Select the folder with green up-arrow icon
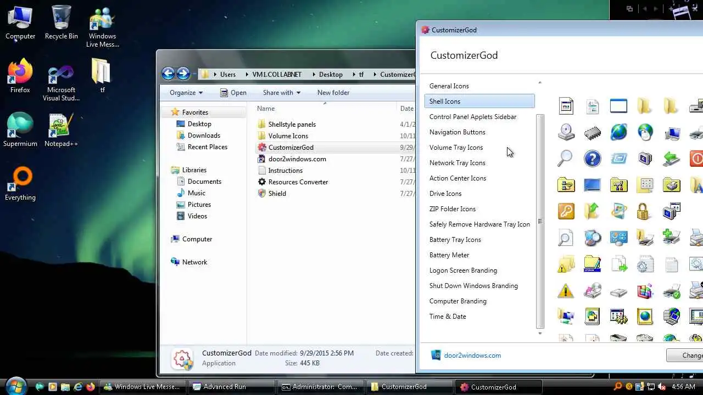703x395 pixels. 592,211
